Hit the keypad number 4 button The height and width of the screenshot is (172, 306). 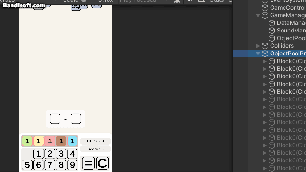click(72, 154)
